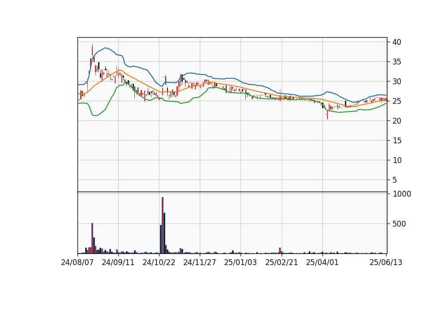Click the price axis value 10

[397, 160]
